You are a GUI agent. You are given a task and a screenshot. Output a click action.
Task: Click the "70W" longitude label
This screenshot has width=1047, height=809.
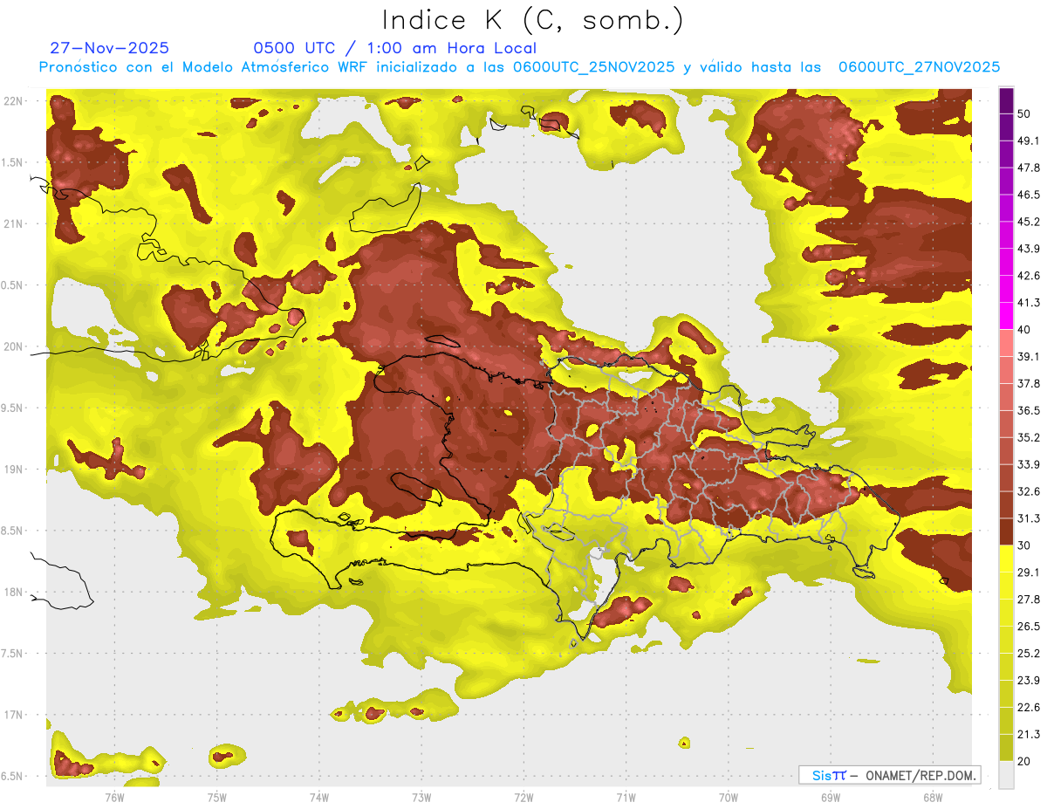729,797
